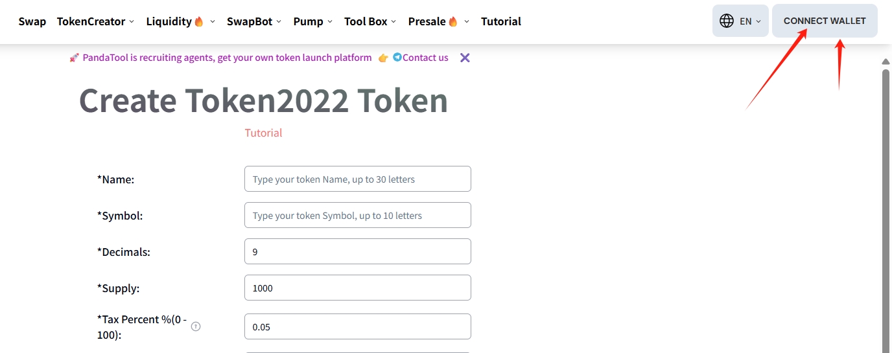
Task: Click the fire icon next to Liquidity
Action: [x=199, y=21]
